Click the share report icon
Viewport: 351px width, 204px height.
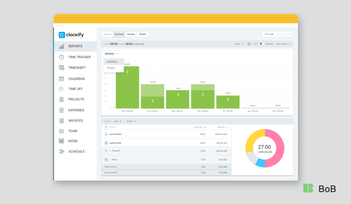(255, 44)
